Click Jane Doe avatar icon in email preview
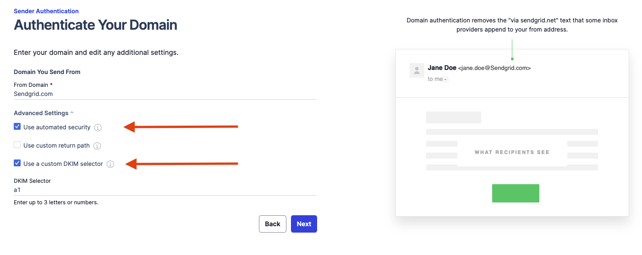Viewport: 642px width, 255px height. click(417, 70)
